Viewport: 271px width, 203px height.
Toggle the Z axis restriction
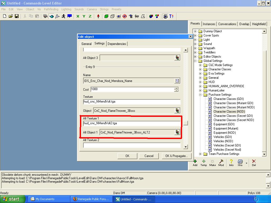90,16
